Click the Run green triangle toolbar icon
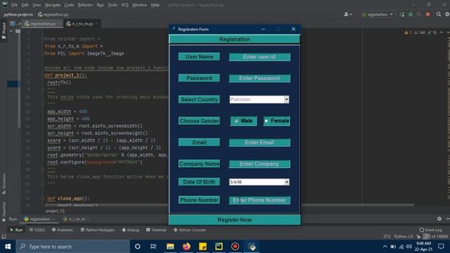This screenshot has height=253, width=450. pyautogui.click(x=402, y=14)
